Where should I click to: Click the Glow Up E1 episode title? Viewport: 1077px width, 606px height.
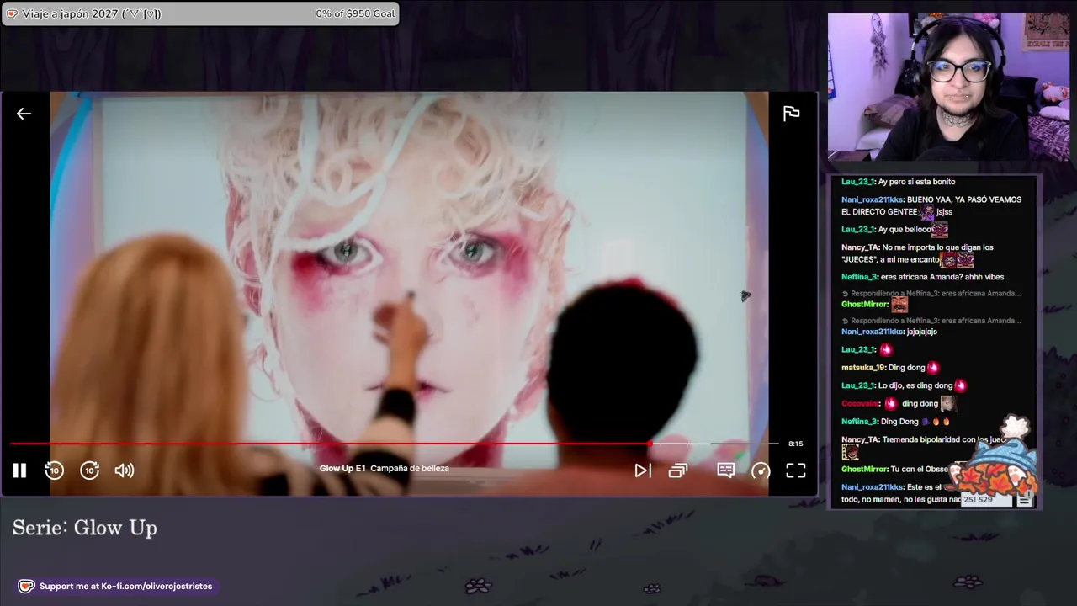pyautogui.click(x=384, y=468)
